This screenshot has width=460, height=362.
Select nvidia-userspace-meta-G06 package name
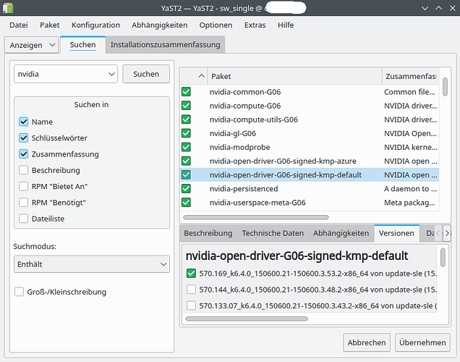click(x=257, y=203)
